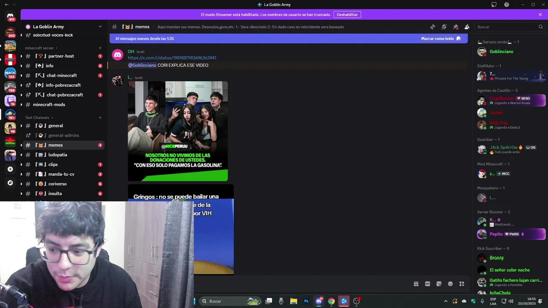
Task: Click member J4ck Sp4rr0w in the list
Action: point(511,149)
